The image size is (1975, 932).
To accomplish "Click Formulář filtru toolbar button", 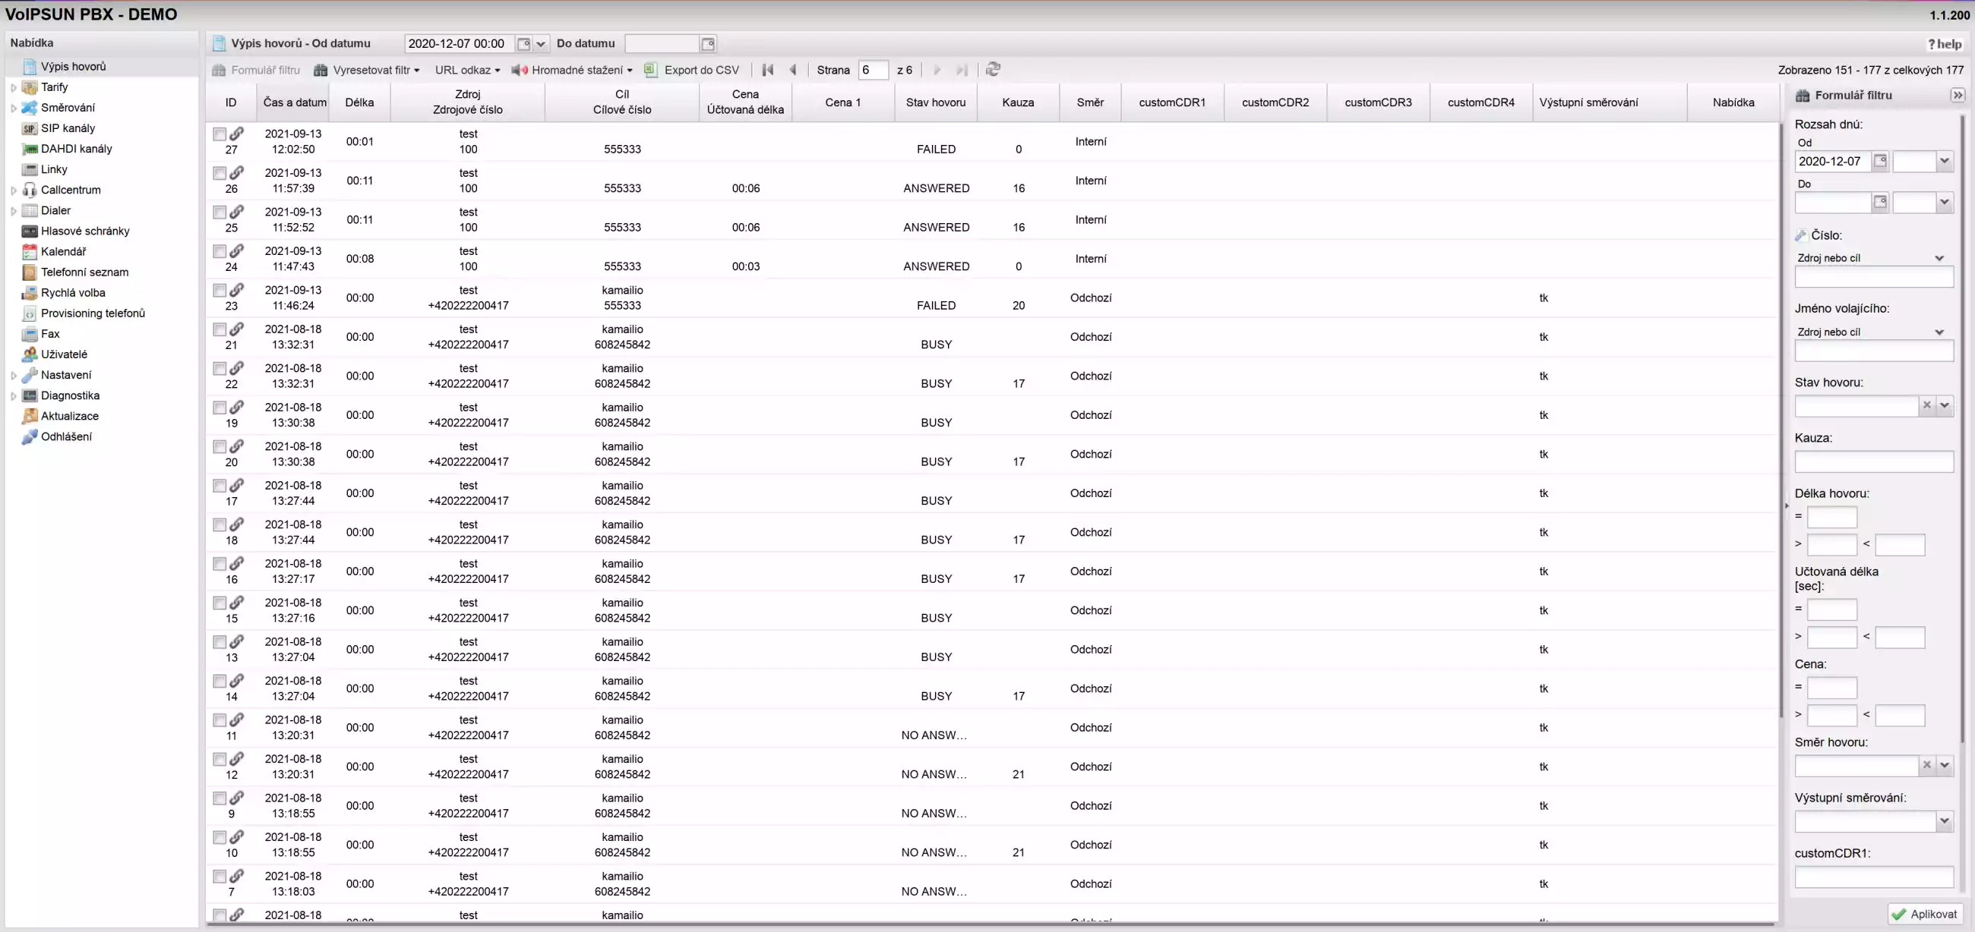I will point(256,70).
